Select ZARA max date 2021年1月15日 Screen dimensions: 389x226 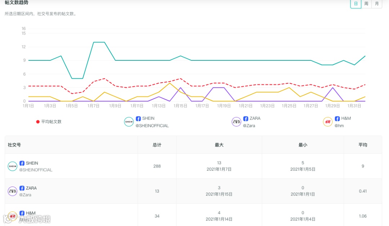(x=219, y=195)
